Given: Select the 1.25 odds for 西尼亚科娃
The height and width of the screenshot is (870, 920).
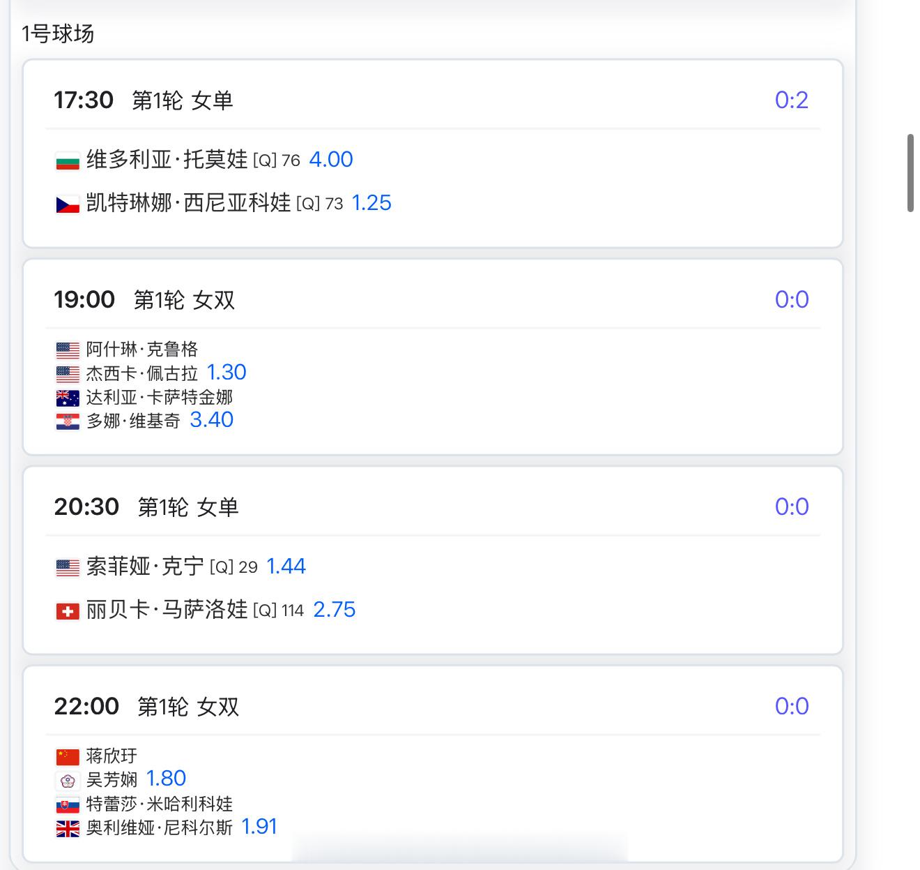Looking at the screenshot, I should [371, 203].
